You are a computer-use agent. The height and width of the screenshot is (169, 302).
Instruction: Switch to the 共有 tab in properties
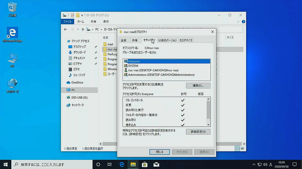135,40
